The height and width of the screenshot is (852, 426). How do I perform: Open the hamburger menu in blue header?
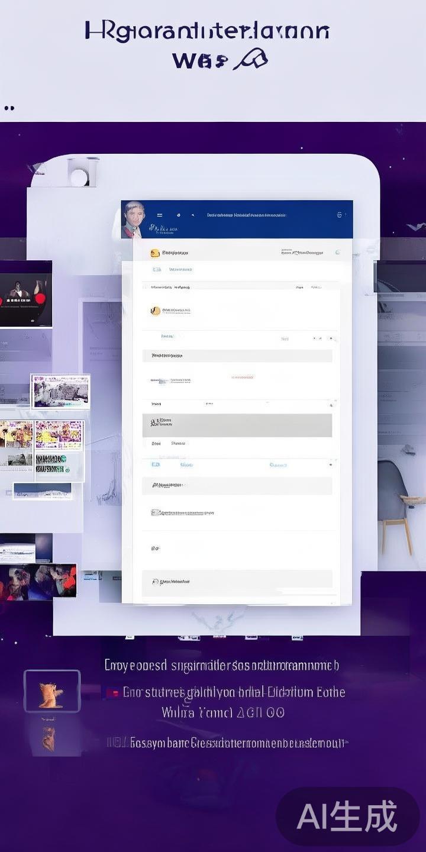[x=159, y=215]
